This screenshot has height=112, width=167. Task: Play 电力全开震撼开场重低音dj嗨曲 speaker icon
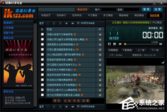click(x=100, y=95)
